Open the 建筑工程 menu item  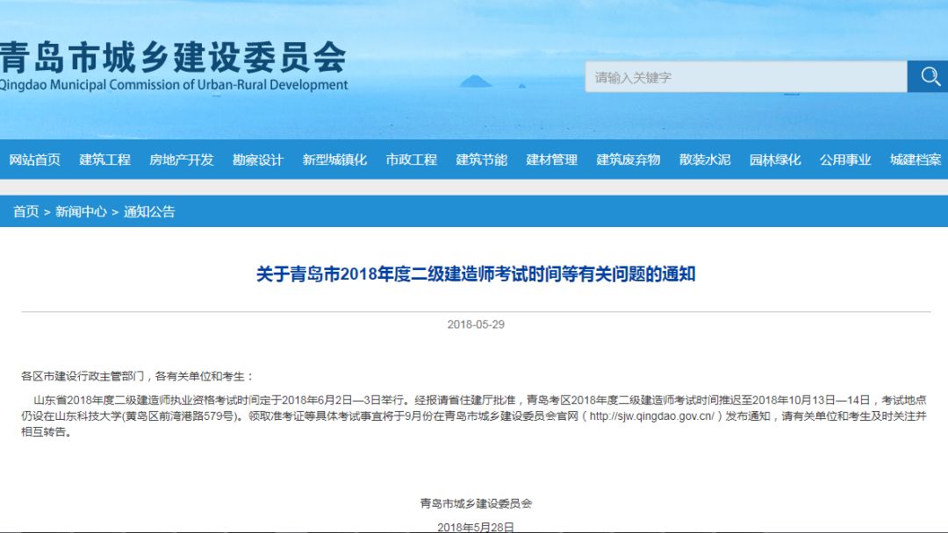tap(104, 160)
